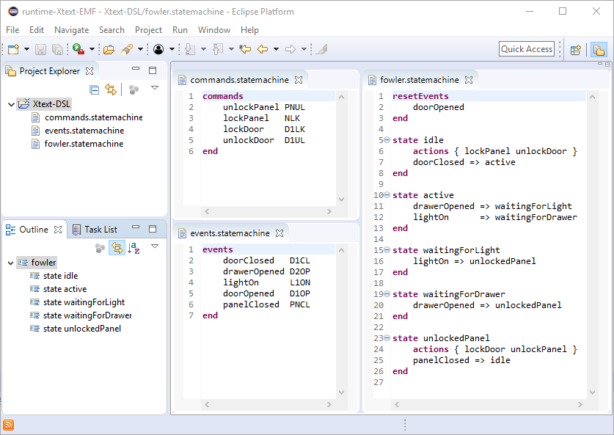Click the Back navigation arrow

pyautogui.click(x=263, y=49)
